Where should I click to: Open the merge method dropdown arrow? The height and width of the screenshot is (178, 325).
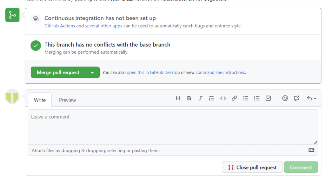pos(92,72)
